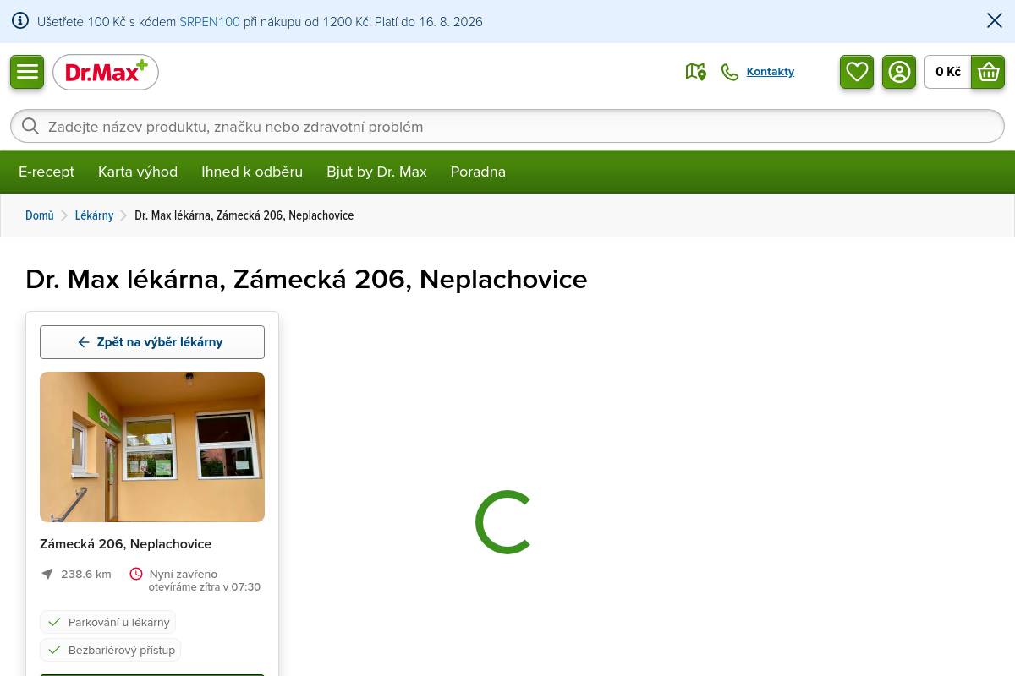
Task: Focus the product search field
Action: (507, 127)
